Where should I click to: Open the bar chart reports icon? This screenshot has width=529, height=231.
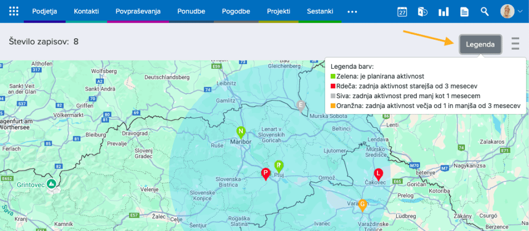coord(443,11)
